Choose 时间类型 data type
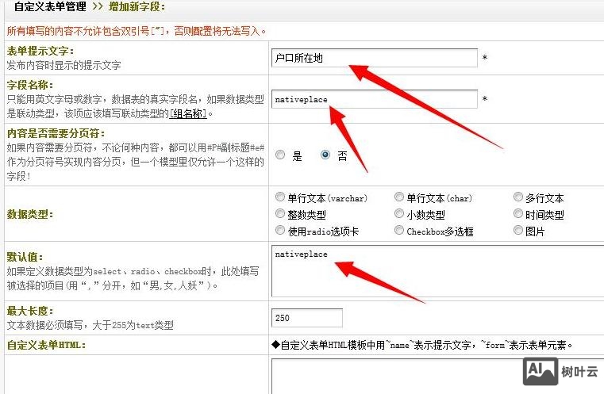604x394 pixels. (518, 213)
